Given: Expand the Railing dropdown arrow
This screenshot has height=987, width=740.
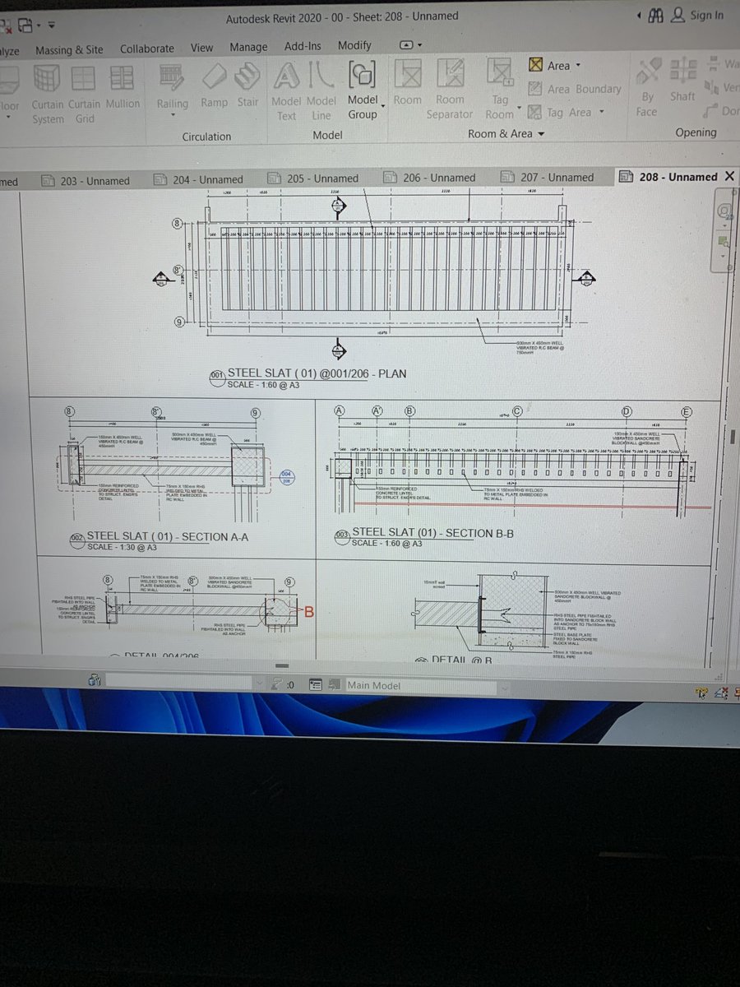Looking at the screenshot, I should (x=173, y=116).
